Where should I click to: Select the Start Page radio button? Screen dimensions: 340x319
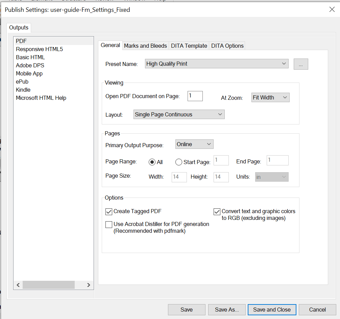coord(179,162)
